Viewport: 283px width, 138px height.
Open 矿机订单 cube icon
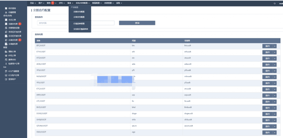tap(6, 56)
